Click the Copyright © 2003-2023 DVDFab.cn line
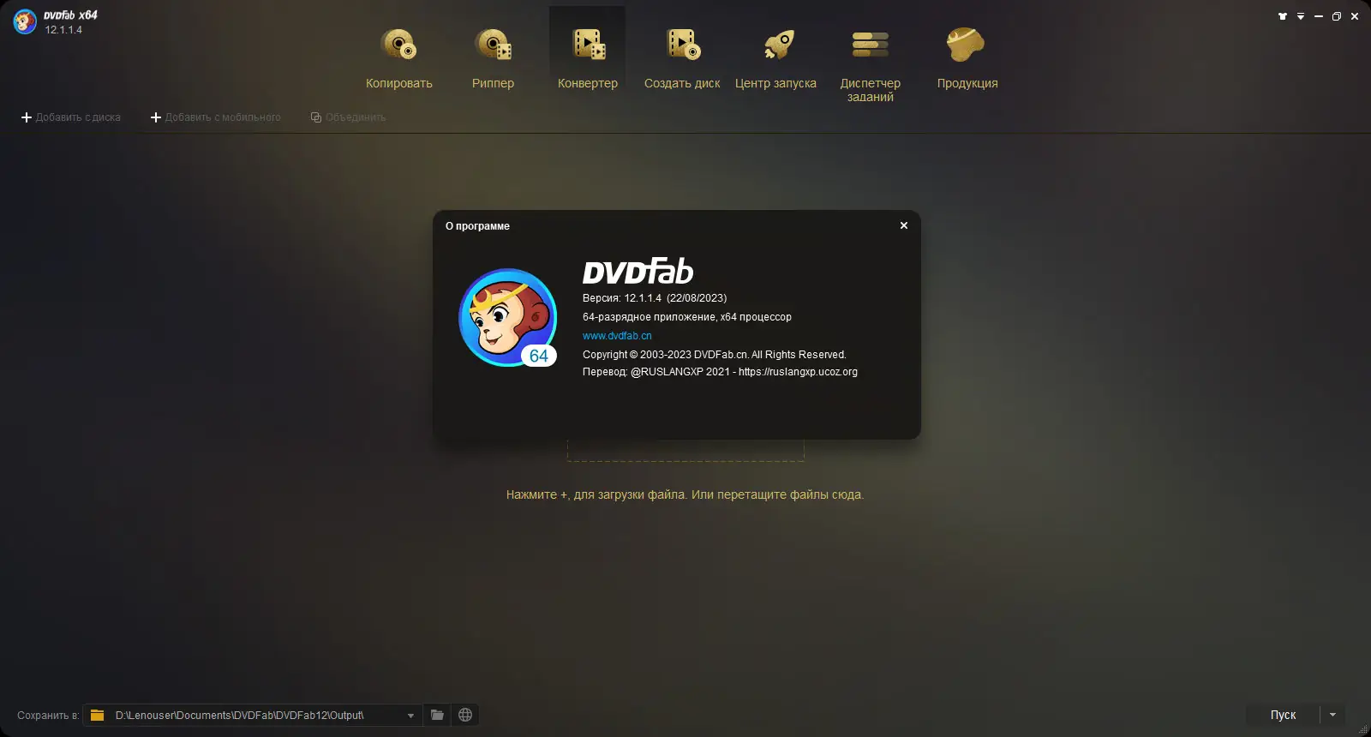 pyautogui.click(x=715, y=355)
